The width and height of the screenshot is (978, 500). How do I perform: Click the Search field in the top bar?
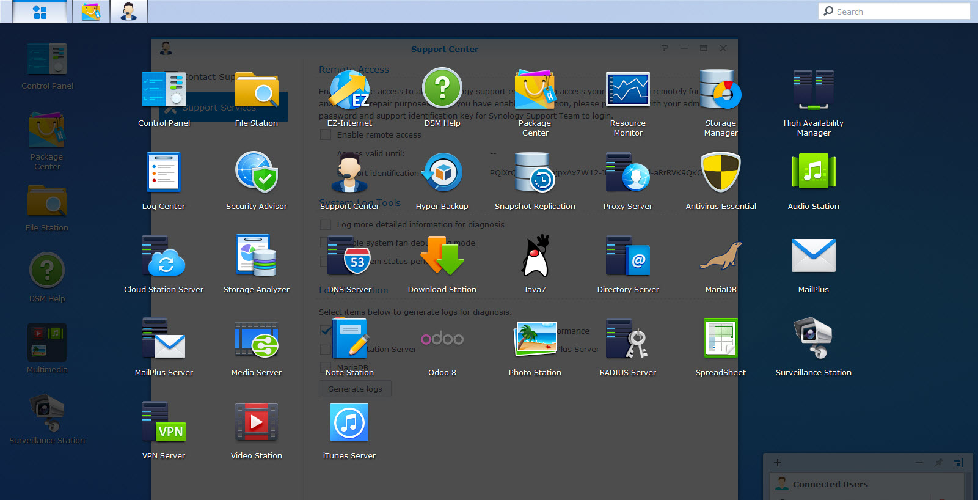[x=898, y=12]
